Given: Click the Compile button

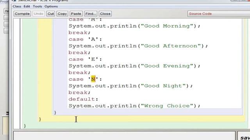Looking at the screenshot, I should pyautogui.click(x=22, y=14).
